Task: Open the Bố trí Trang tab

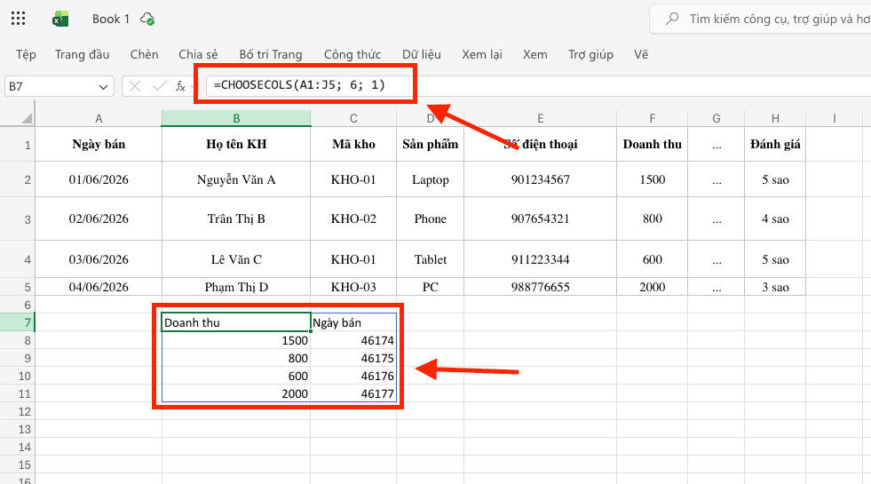Action: (271, 54)
